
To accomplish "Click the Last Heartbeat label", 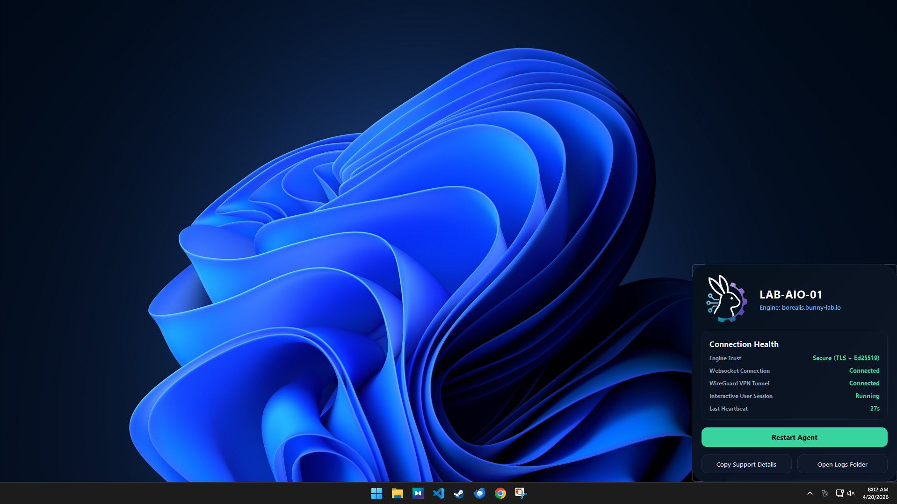I will [728, 409].
